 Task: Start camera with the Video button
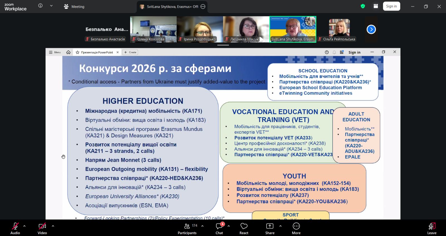click(x=42, y=228)
